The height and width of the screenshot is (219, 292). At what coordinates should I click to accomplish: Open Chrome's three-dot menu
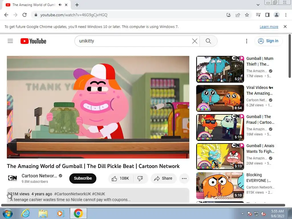(x=286, y=15)
